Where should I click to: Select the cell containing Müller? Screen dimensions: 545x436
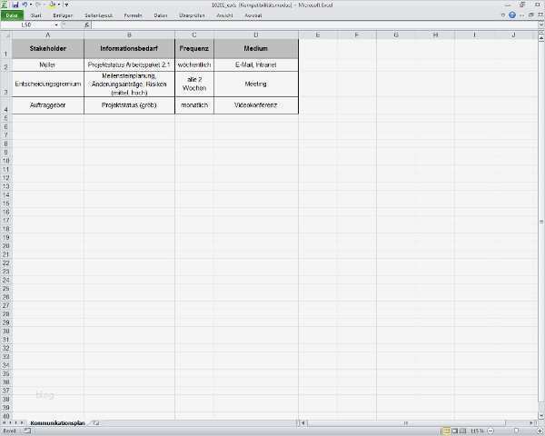[x=48, y=65]
